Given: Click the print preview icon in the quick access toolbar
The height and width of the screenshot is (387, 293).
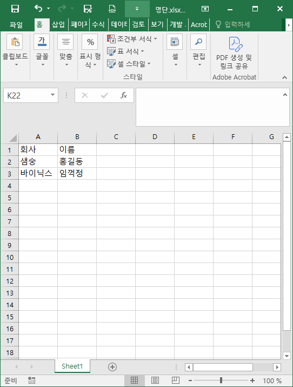Looking at the screenshot, I should click(112, 9).
